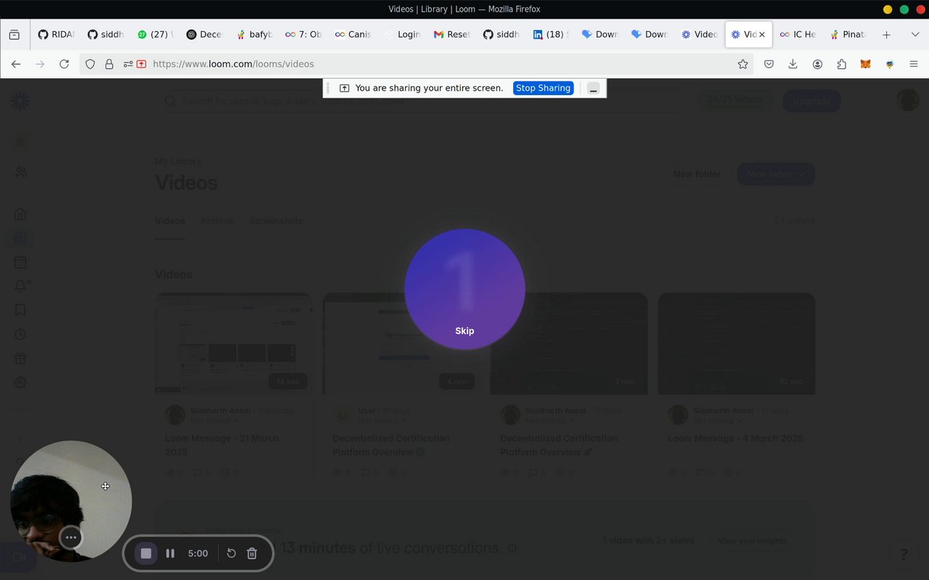
Task: Open the 4 min video thumbnail
Action: point(401,344)
